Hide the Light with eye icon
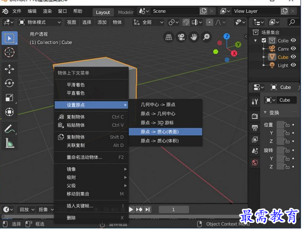Image resolution: width=302 pixels, height=232 pixels. (x=293, y=65)
